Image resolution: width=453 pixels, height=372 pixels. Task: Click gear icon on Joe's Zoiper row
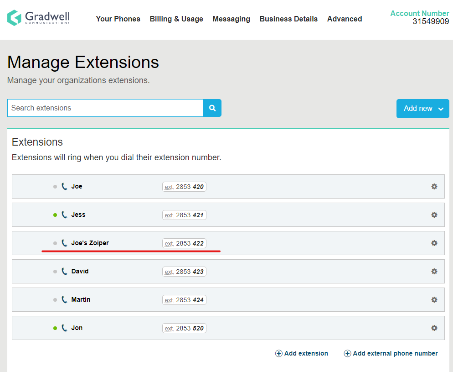[434, 243]
